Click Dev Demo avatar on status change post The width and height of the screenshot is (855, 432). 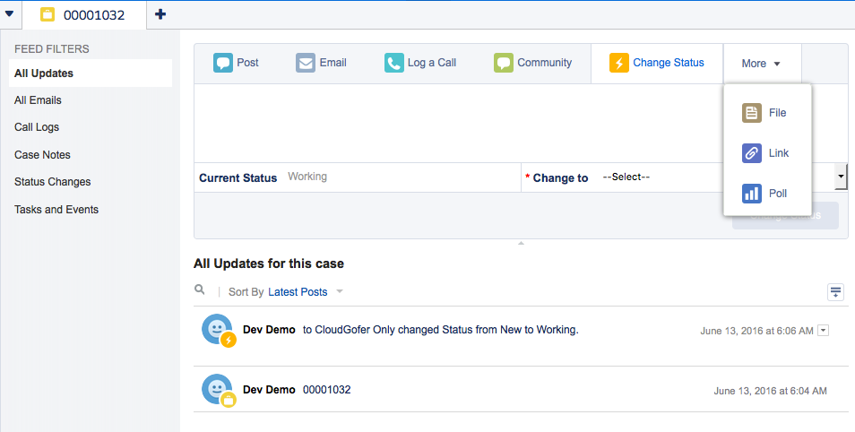tap(217, 330)
